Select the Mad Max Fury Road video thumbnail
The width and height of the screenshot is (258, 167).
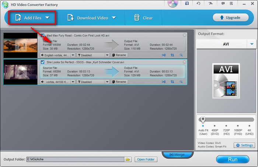point(20,45)
